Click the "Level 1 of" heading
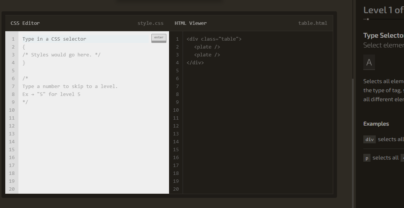 tap(383, 10)
